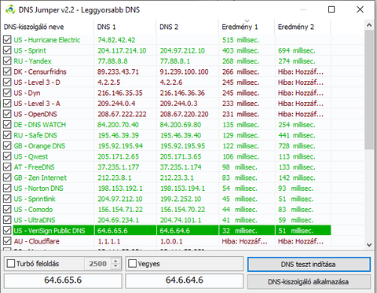
Task: Toggle the RU - Yandex checkbox
Action: tap(7, 61)
